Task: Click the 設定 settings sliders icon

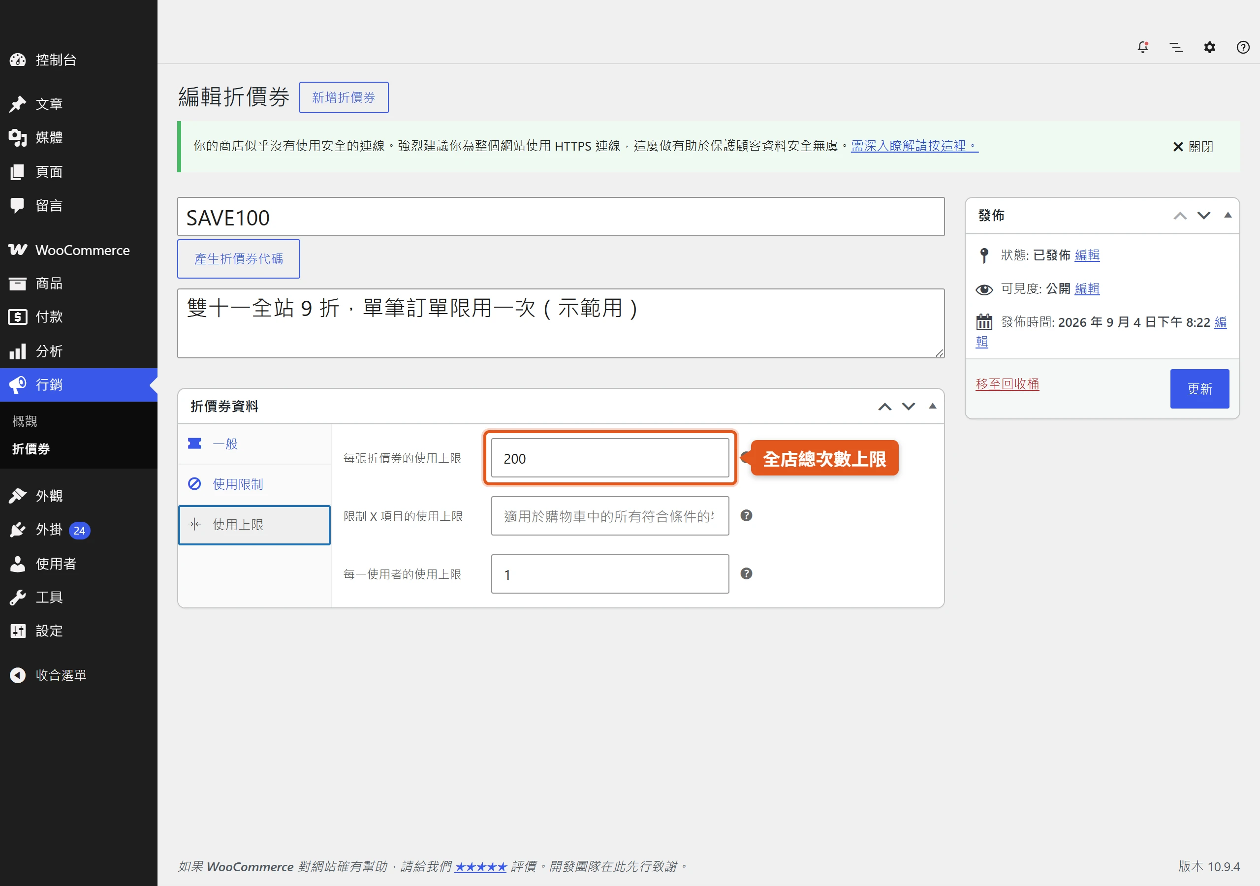Action: coord(18,631)
